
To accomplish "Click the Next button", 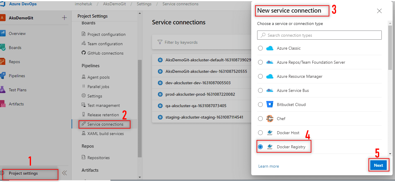I will tap(379, 165).
